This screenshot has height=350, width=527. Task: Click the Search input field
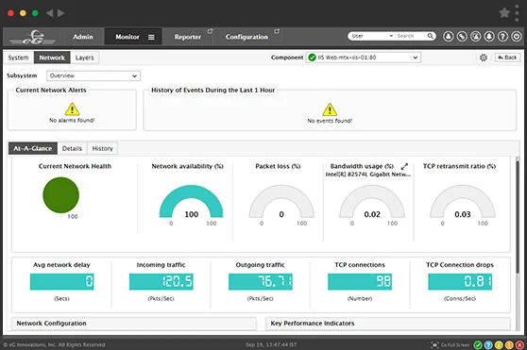tap(411, 36)
